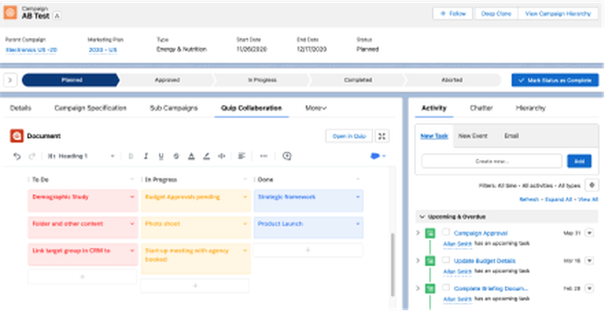Collapse the Upcoming & Overdue section
605x311 pixels.
[x=422, y=217]
